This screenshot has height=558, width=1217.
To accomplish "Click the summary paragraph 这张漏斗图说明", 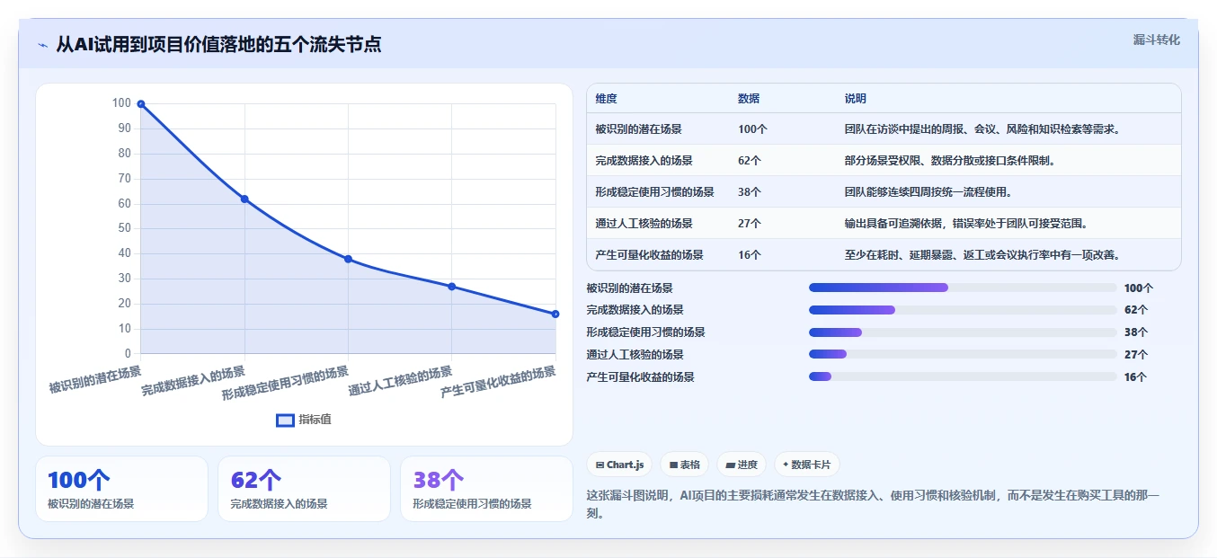I will point(873,504).
